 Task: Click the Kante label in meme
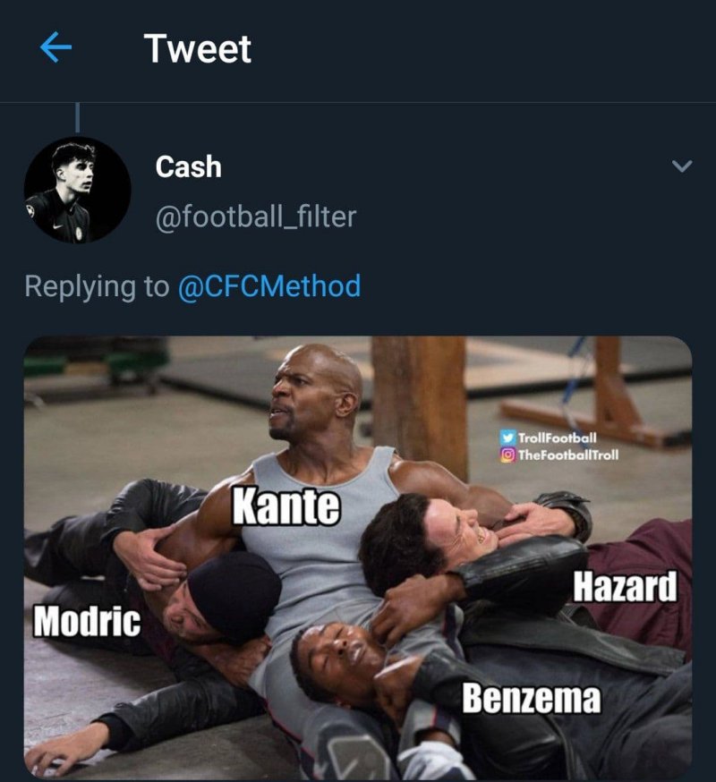point(286,507)
